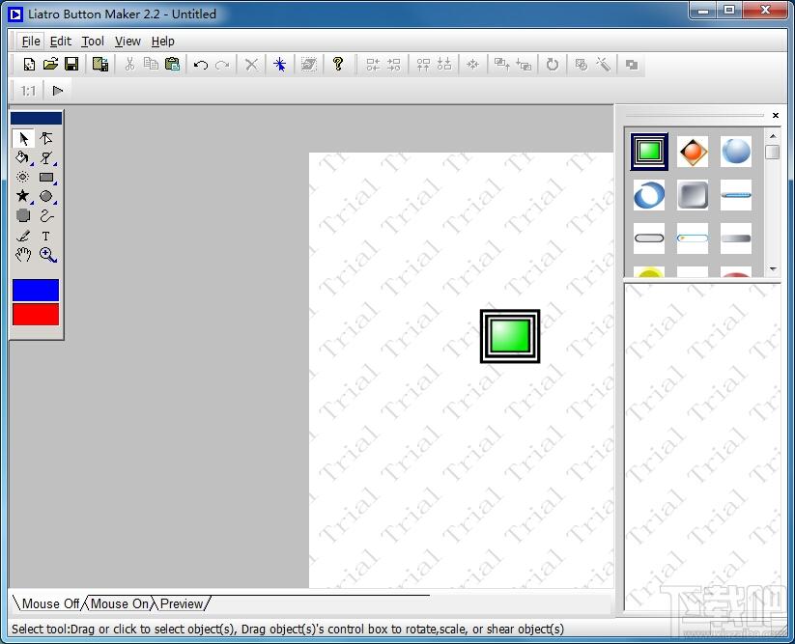Pick the gray gradient bar template
Screen dimensions: 795x644
click(x=736, y=238)
